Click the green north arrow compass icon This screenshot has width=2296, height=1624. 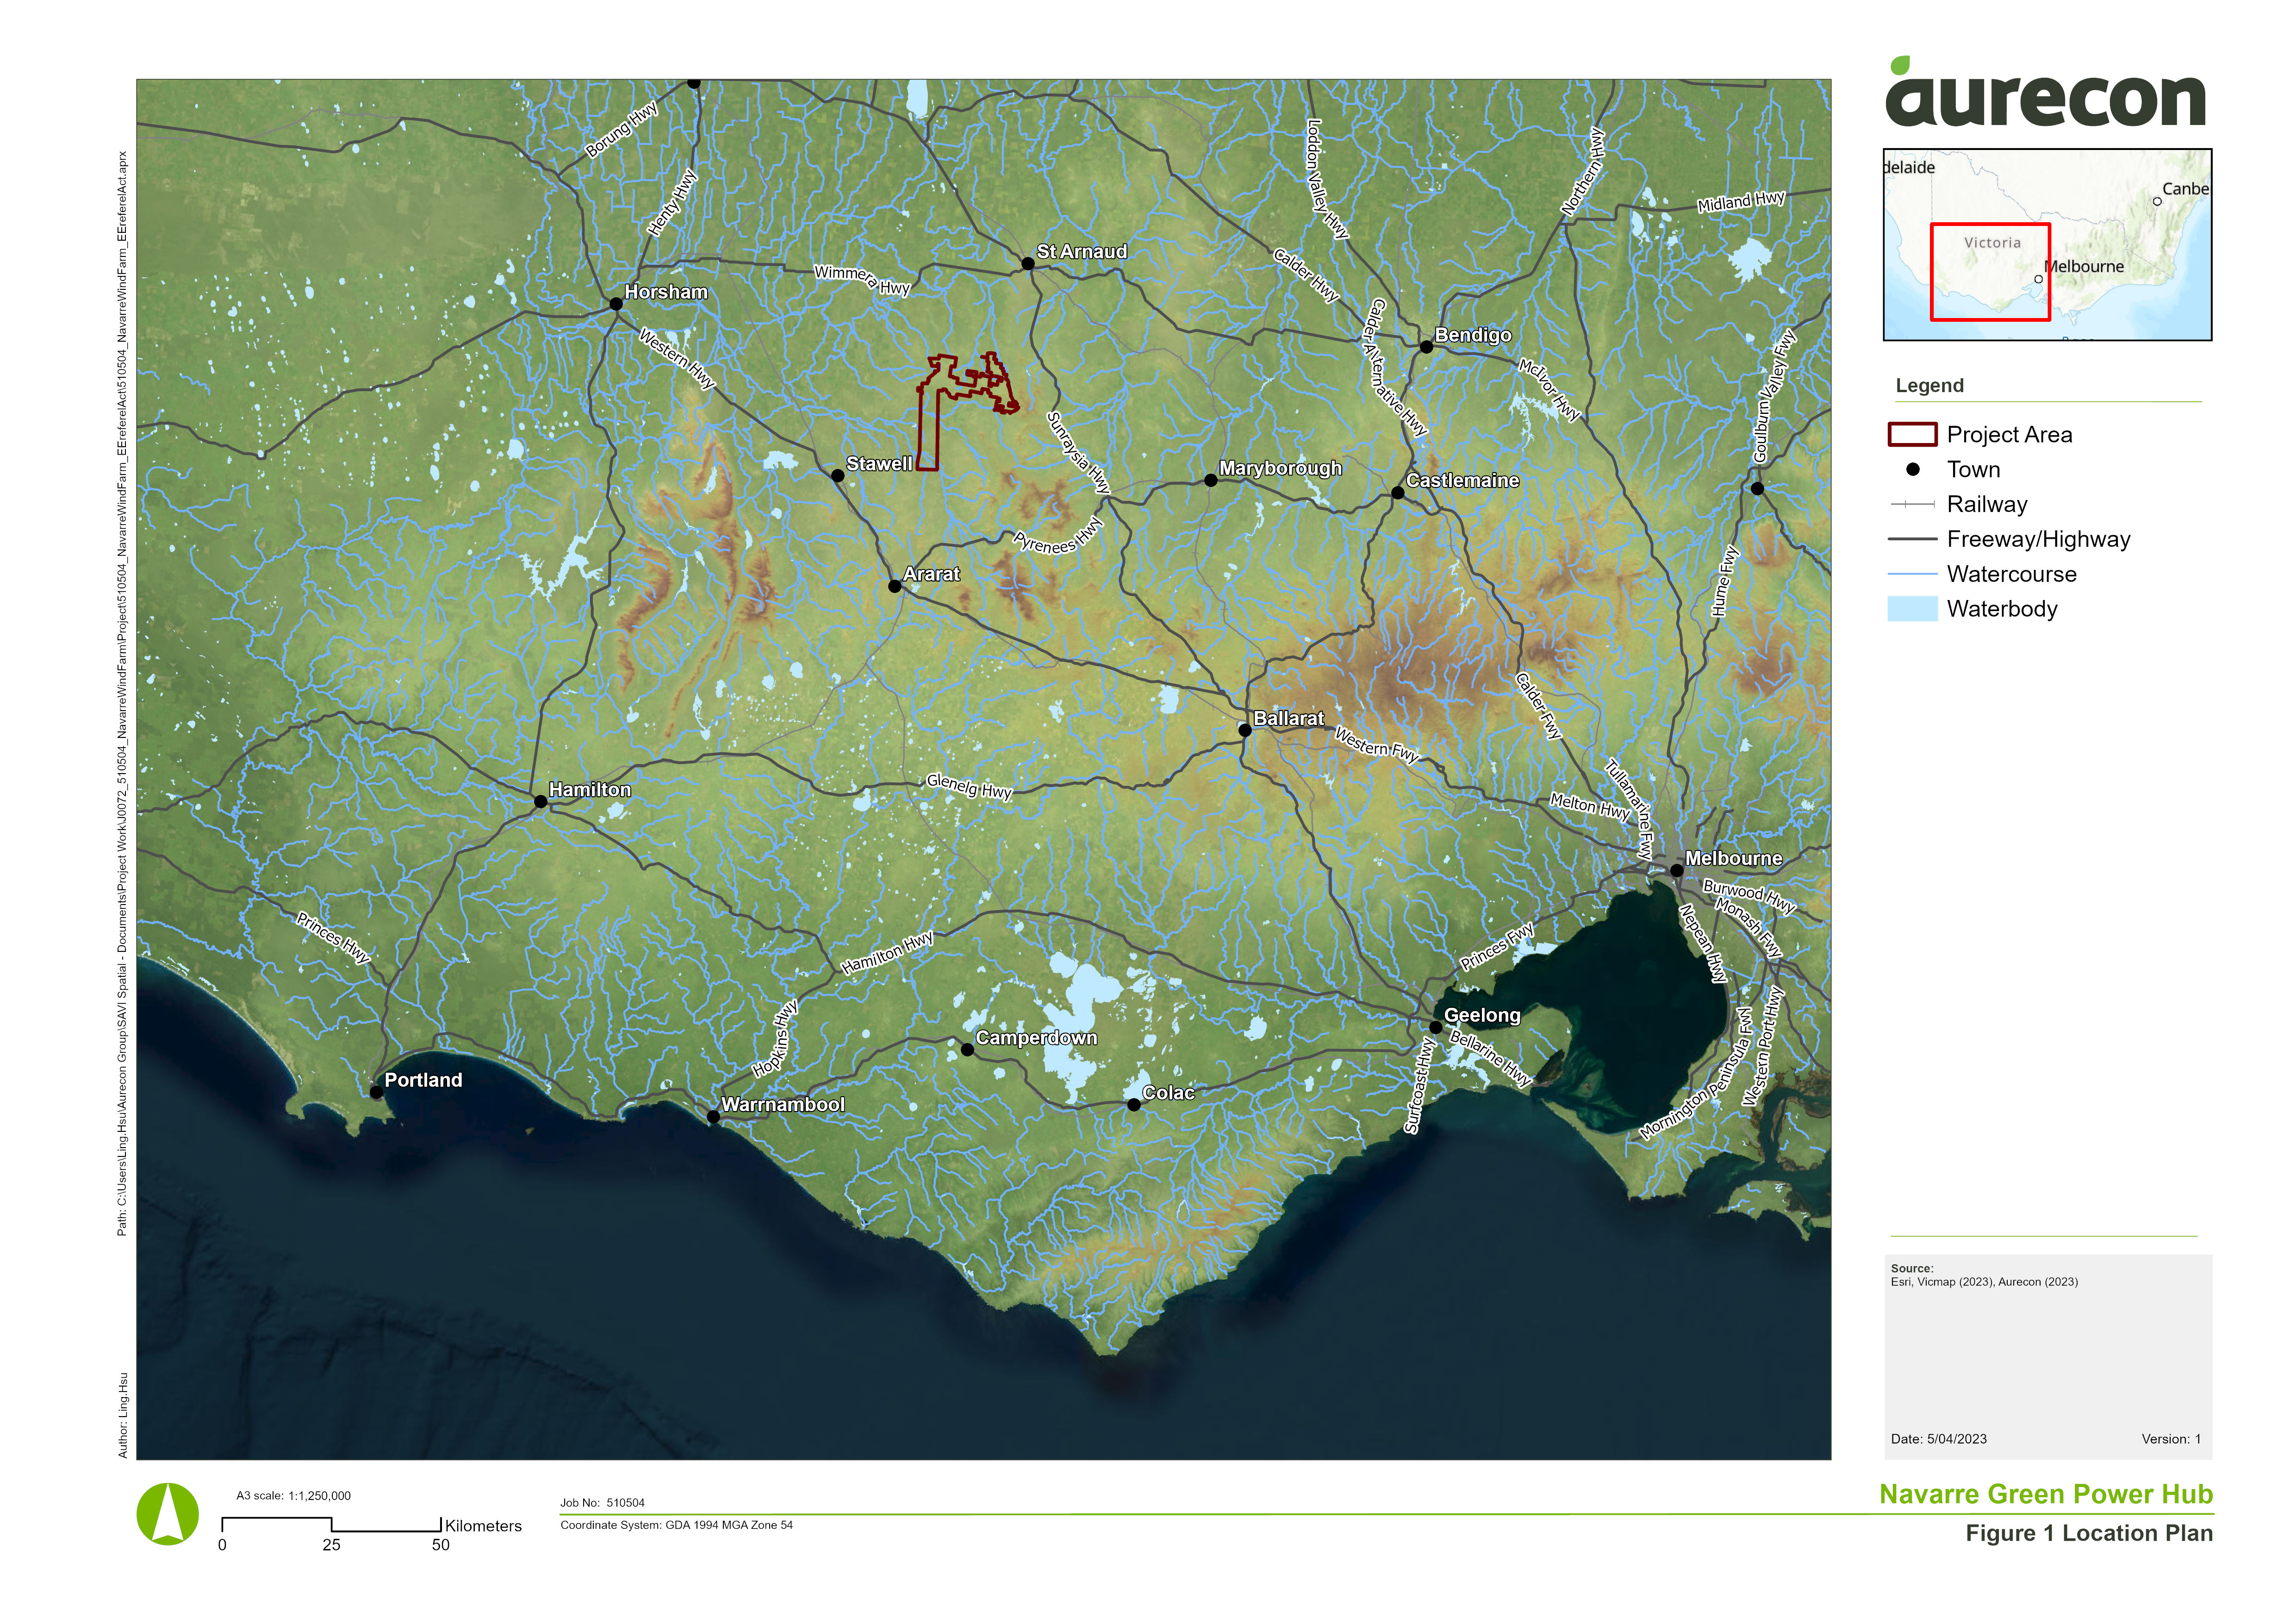click(167, 1514)
